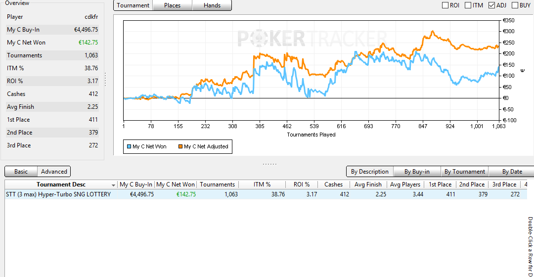
Task: Select the ROI % overview row
Action: pos(52,81)
